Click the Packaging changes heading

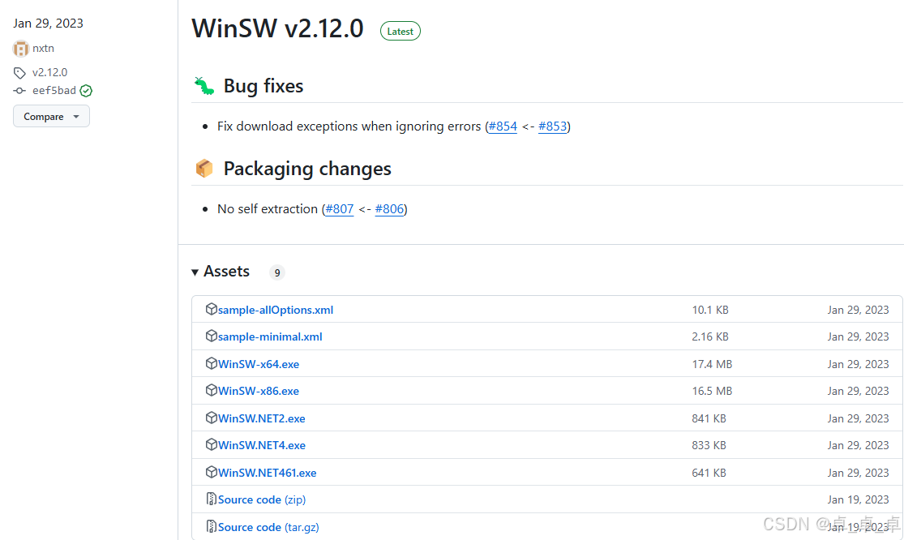(x=307, y=169)
